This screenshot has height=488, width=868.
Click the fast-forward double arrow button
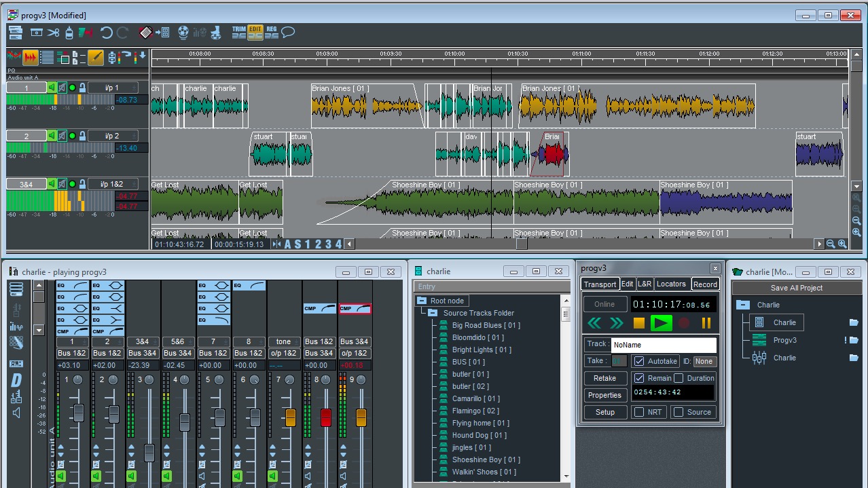[617, 323]
